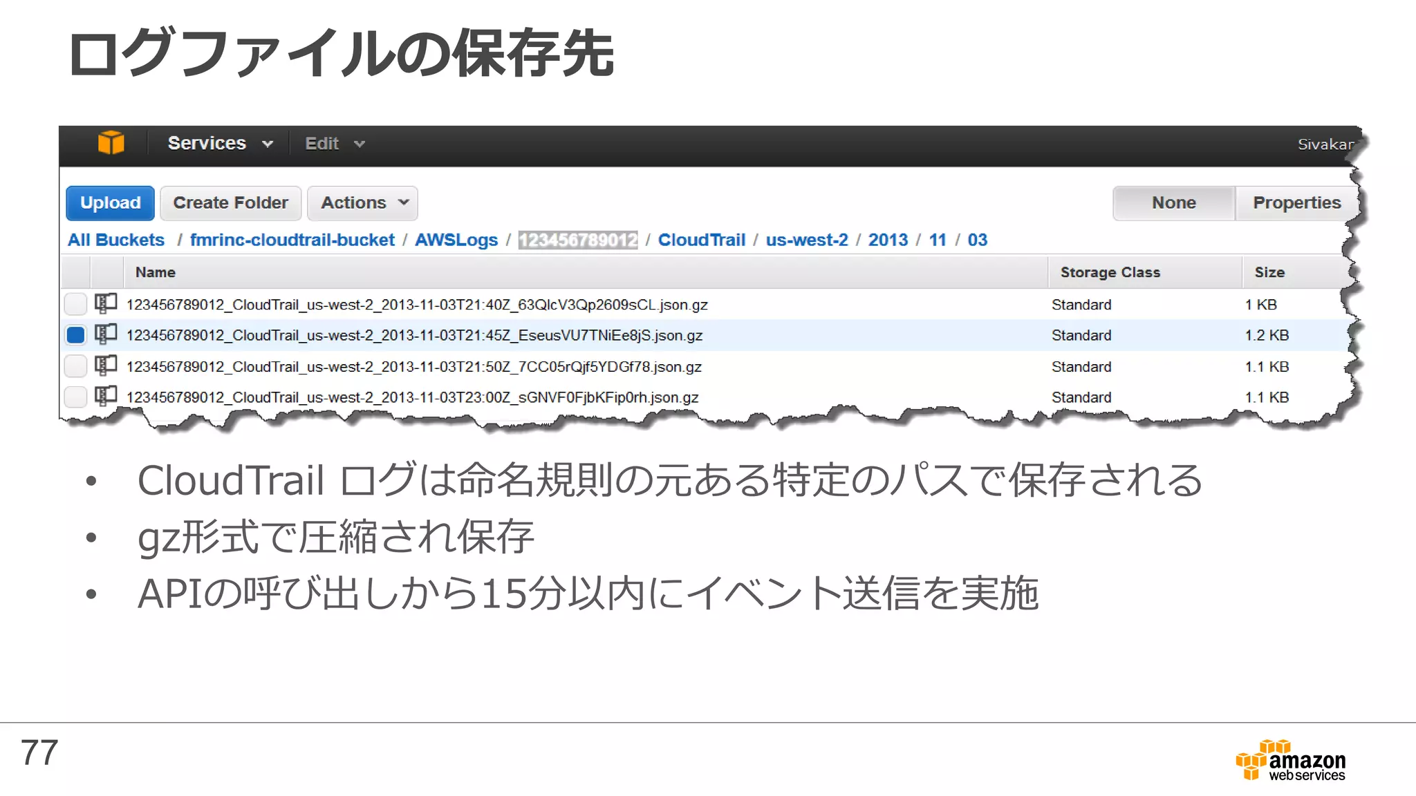The height and width of the screenshot is (796, 1416).
Task: Click the 1 KB size cell
Action: coord(1261,305)
